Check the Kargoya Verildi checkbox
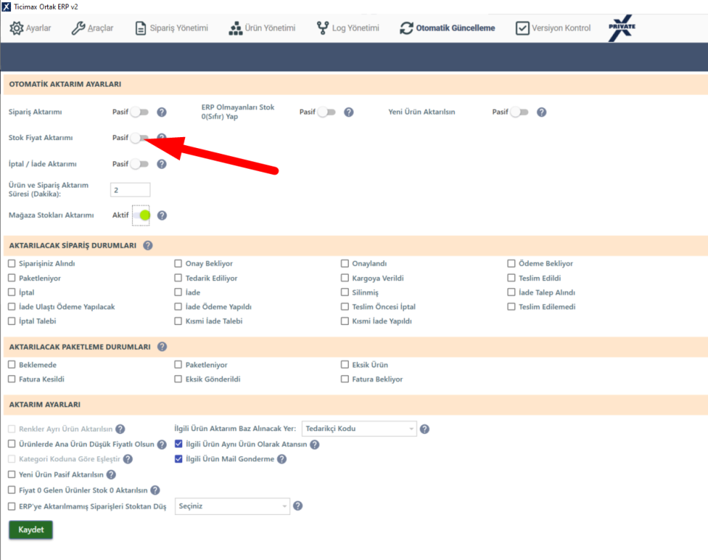The width and height of the screenshot is (708, 560). [345, 278]
